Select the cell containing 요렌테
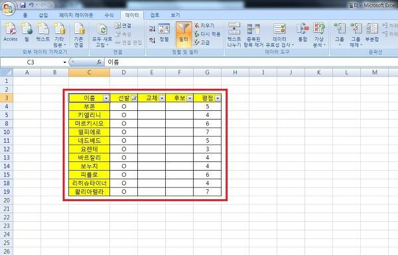 [89, 149]
